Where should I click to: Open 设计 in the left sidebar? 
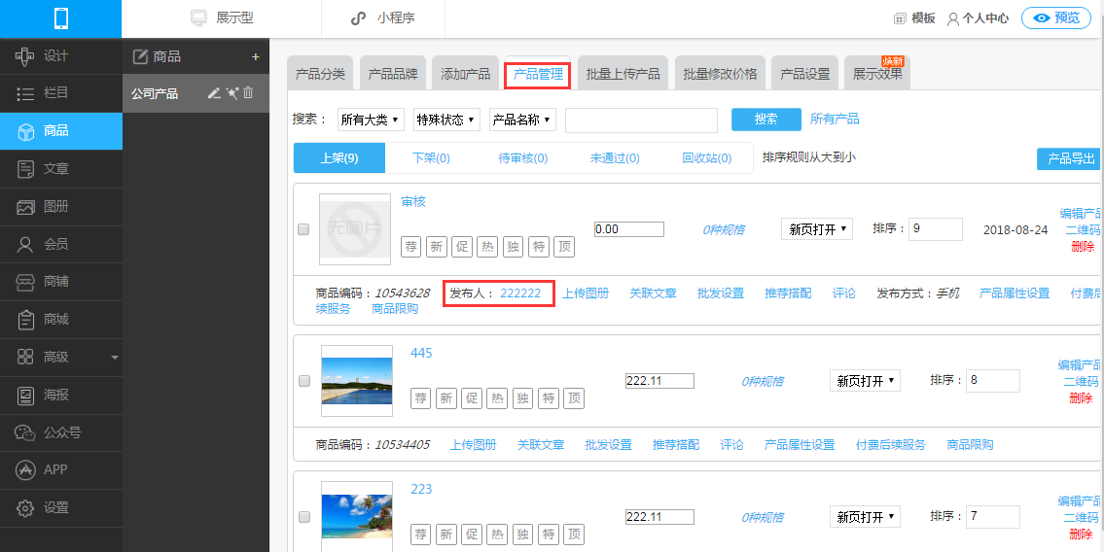click(x=56, y=56)
